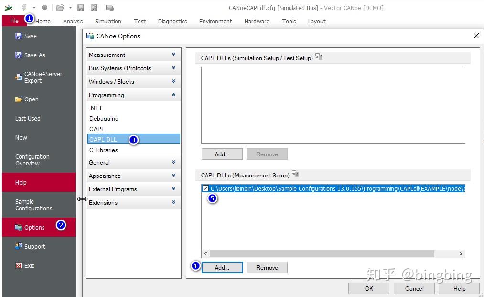Viewport: 484px width, 297px height.
Task: Click the Save icon in File menu
Action: coord(19,36)
